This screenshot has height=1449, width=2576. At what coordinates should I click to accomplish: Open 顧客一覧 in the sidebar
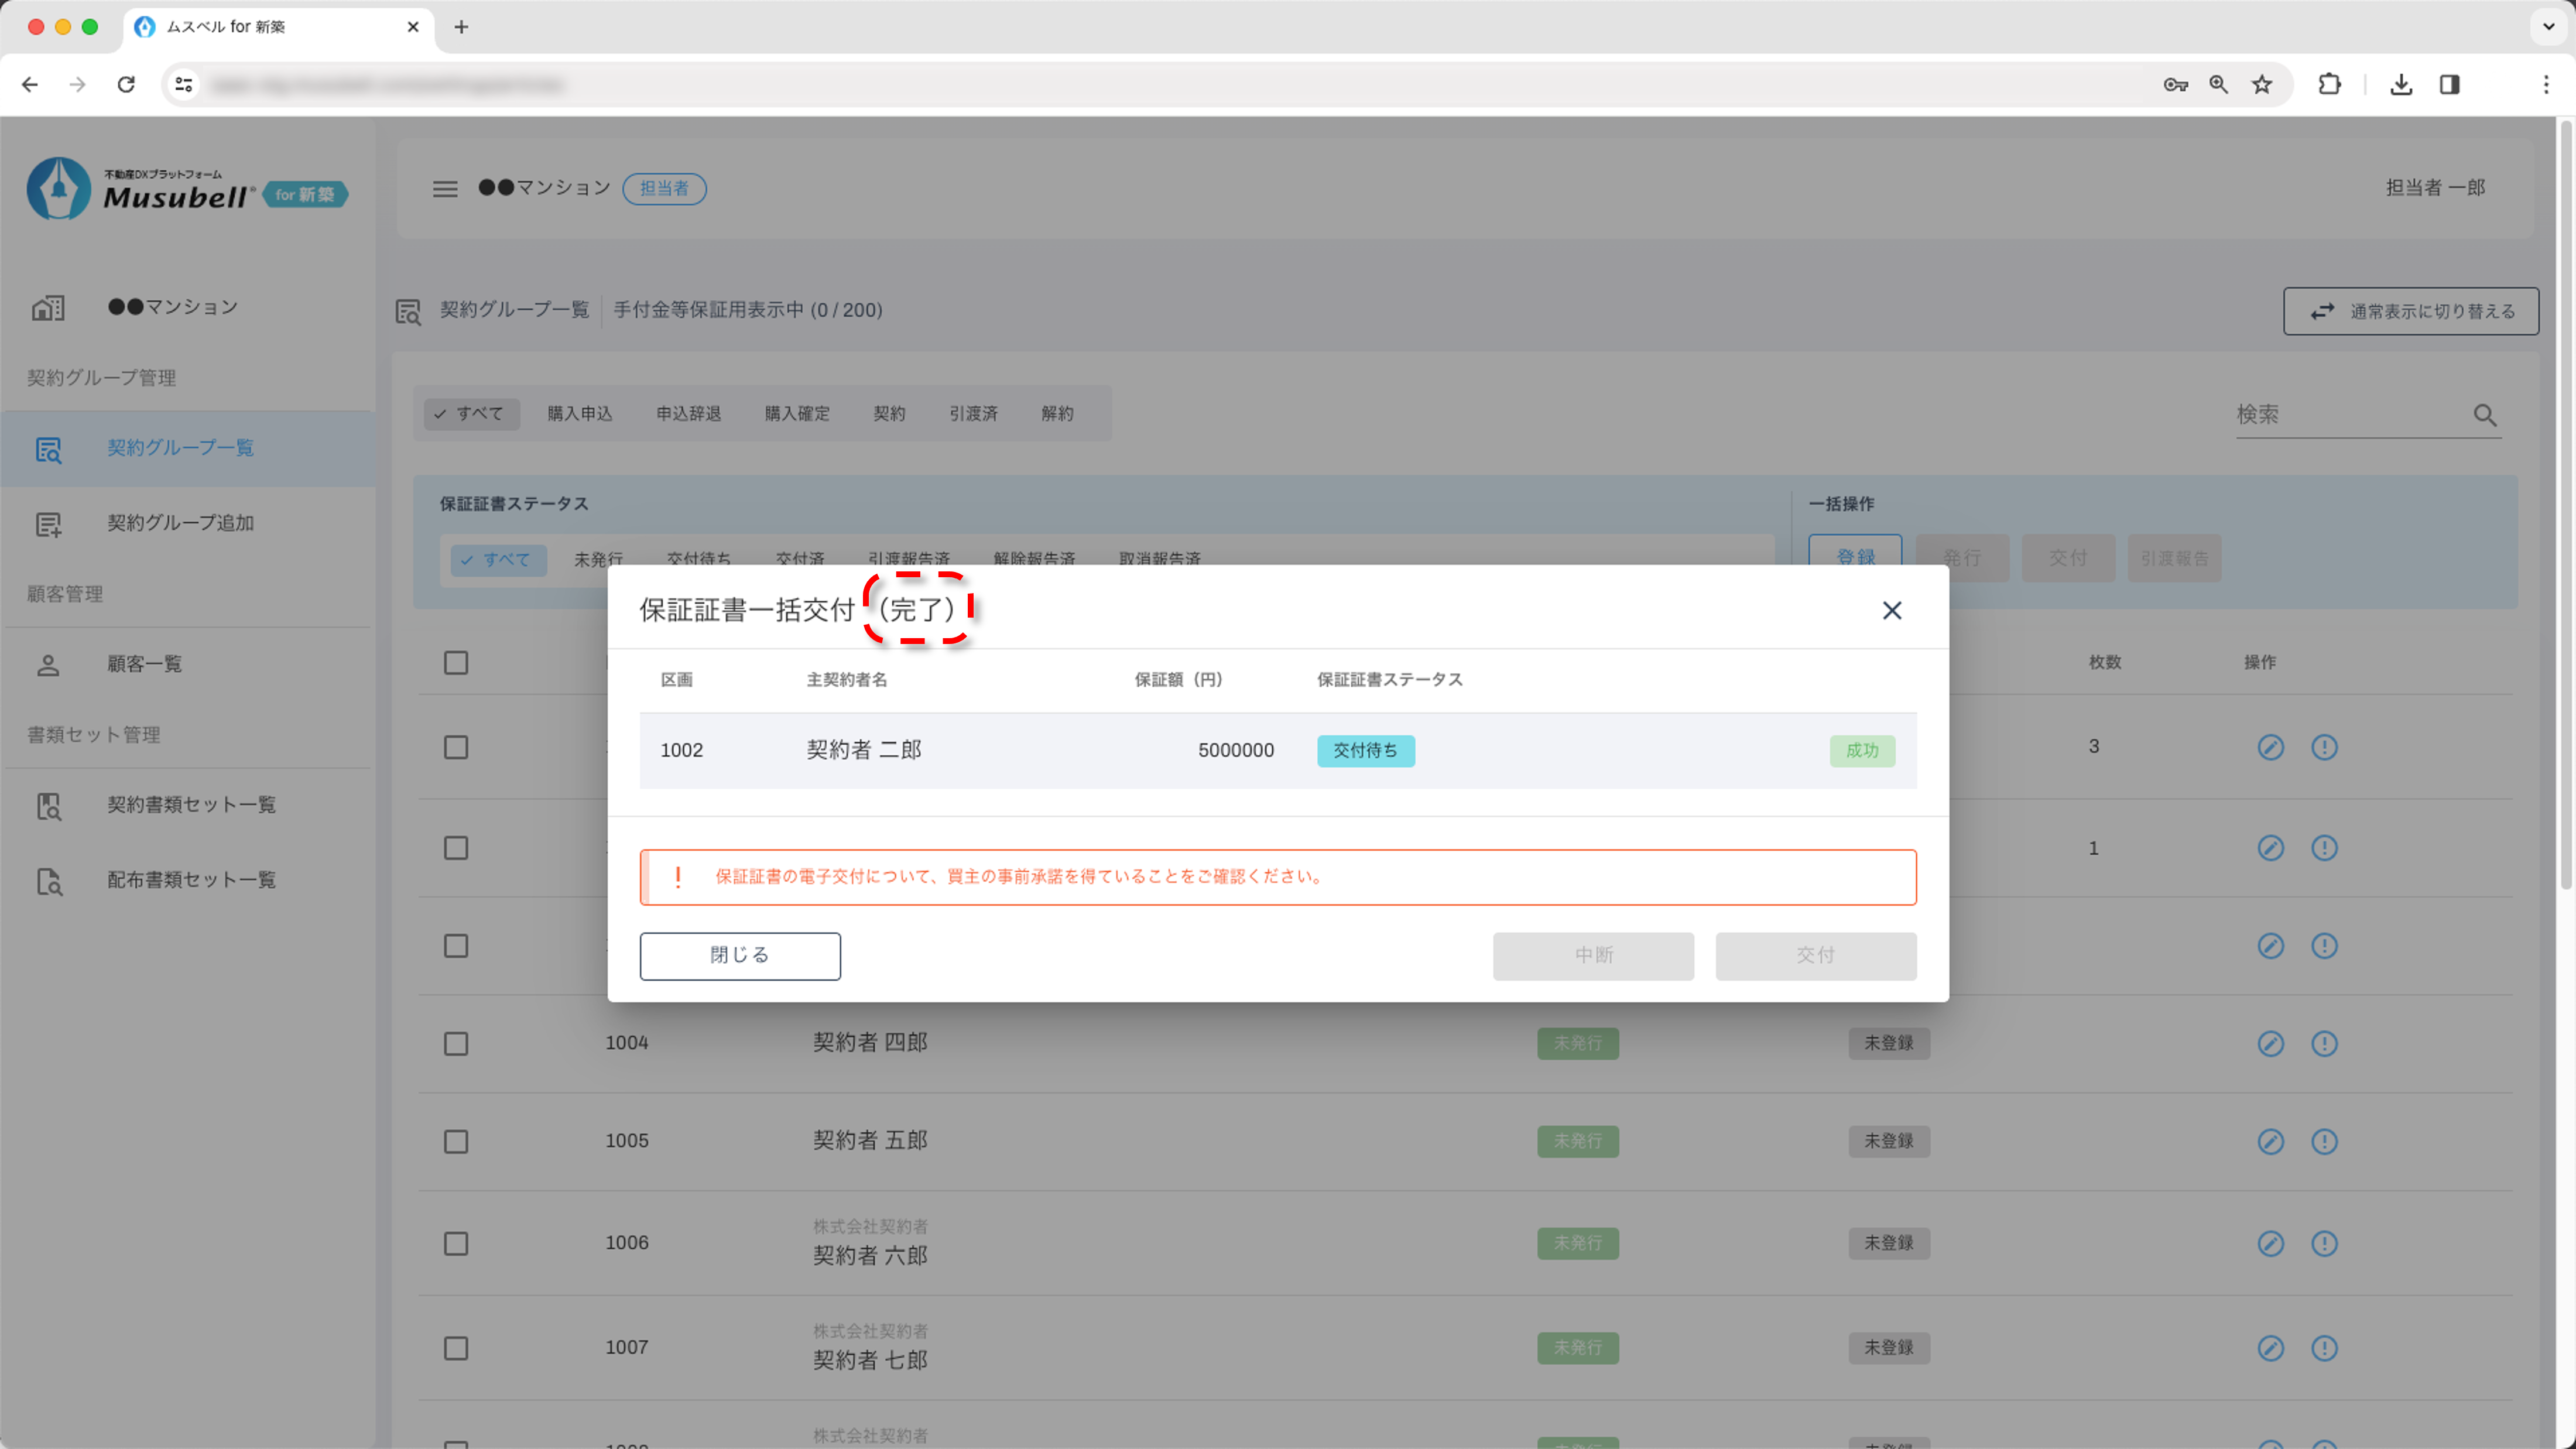144,664
